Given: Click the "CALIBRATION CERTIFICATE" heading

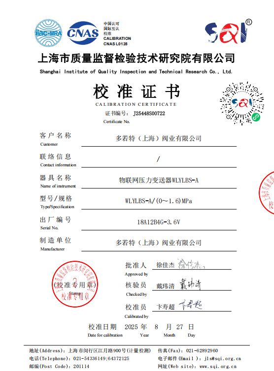Looking at the screenshot, I should coord(136,104).
